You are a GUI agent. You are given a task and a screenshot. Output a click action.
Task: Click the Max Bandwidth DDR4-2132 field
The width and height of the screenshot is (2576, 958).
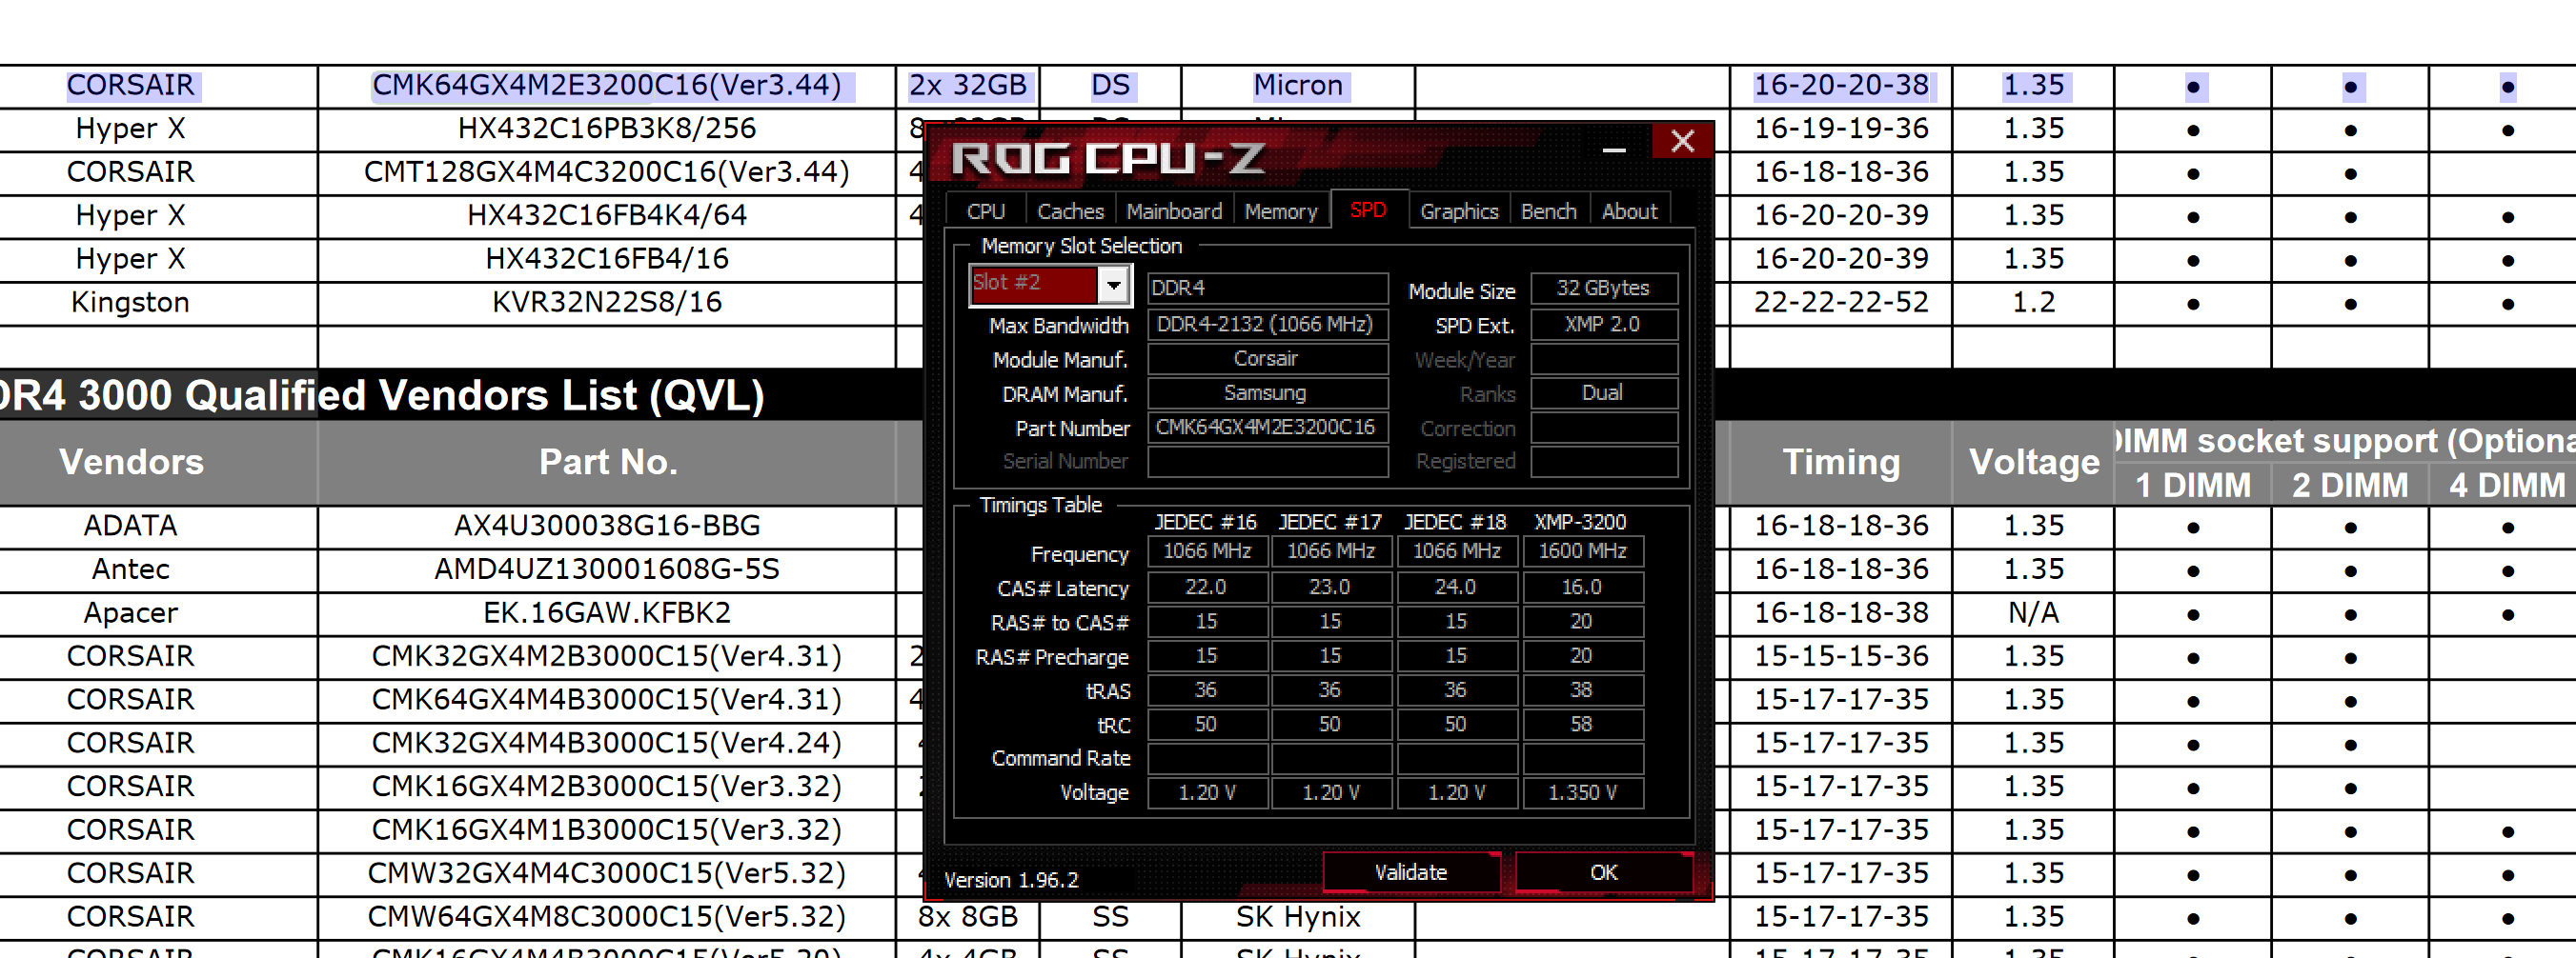point(1267,324)
